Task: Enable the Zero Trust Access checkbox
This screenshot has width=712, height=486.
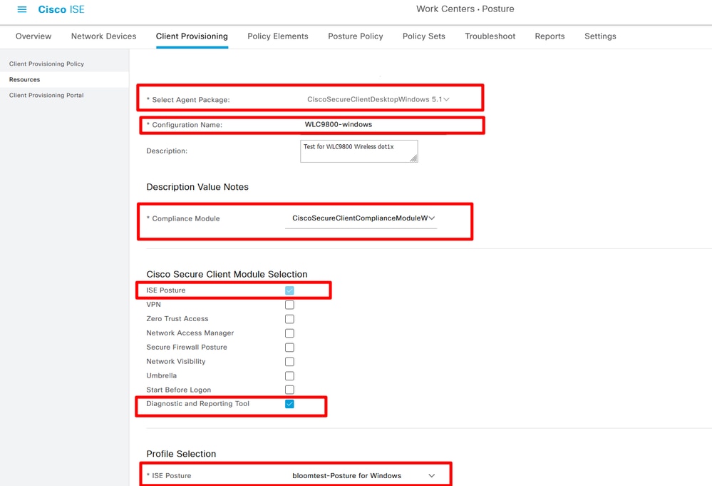Action: coord(289,319)
